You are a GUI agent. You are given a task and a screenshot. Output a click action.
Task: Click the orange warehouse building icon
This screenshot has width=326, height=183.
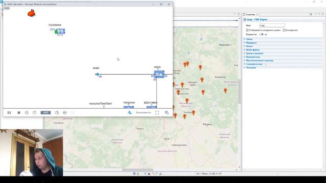[x=32, y=13]
